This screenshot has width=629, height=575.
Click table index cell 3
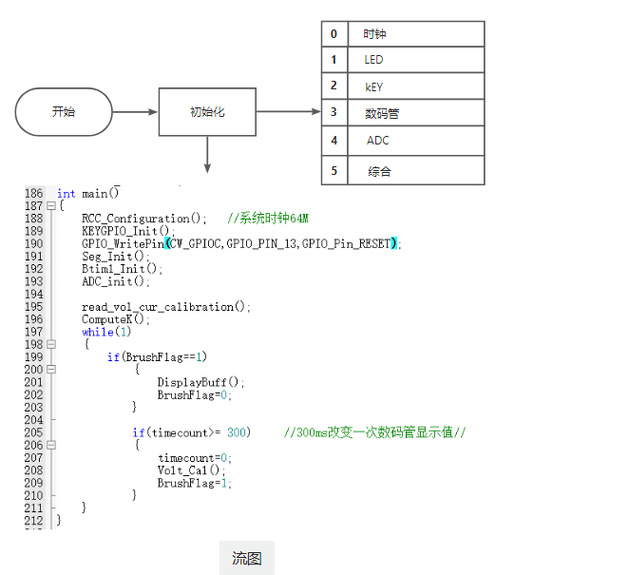click(334, 113)
